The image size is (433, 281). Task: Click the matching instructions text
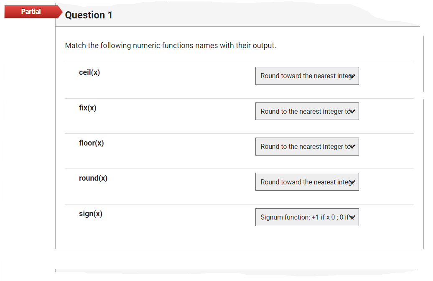(171, 46)
